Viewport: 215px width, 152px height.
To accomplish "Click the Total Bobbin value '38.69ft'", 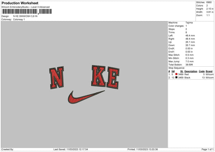I will [189, 65].
